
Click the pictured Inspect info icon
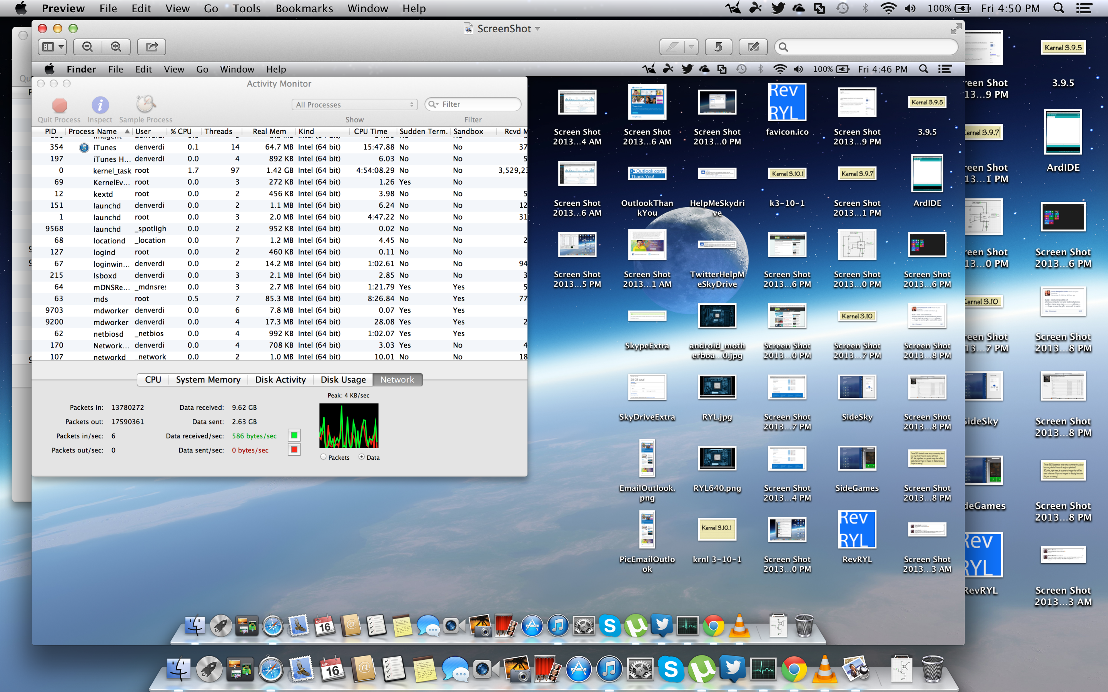[x=100, y=105]
